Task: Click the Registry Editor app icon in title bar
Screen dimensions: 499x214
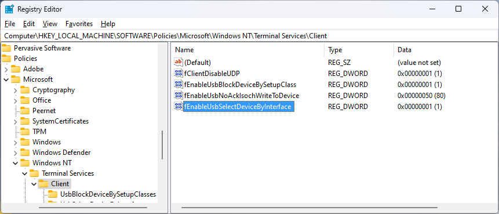Action: pos(9,9)
